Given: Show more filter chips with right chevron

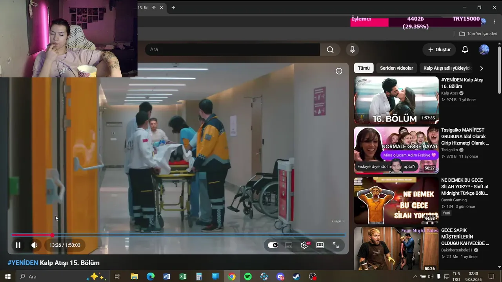Looking at the screenshot, I should coord(482,68).
